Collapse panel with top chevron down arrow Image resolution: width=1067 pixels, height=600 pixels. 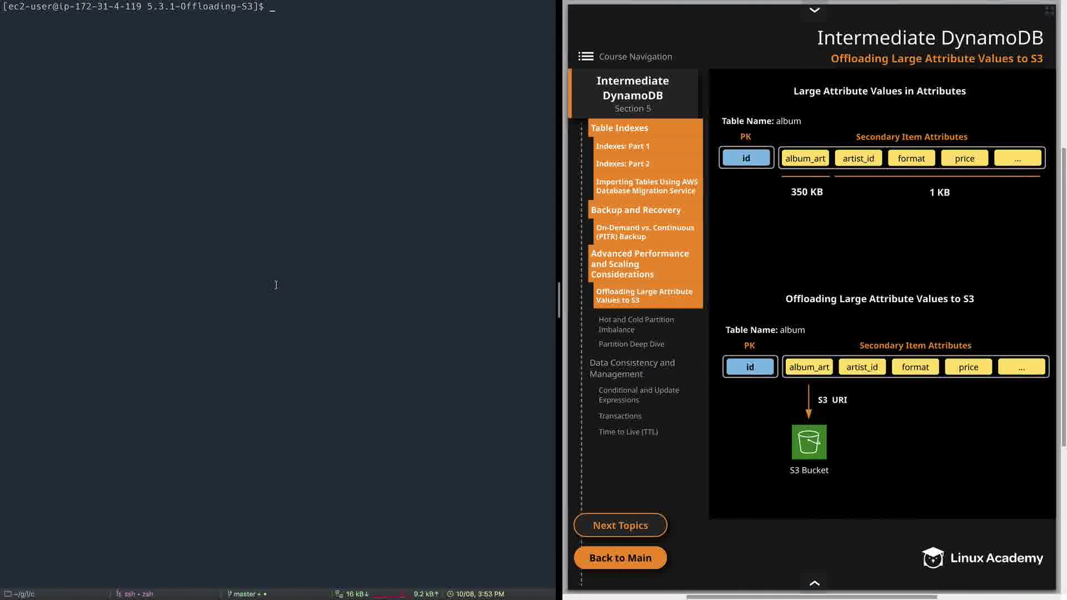pyautogui.click(x=814, y=10)
